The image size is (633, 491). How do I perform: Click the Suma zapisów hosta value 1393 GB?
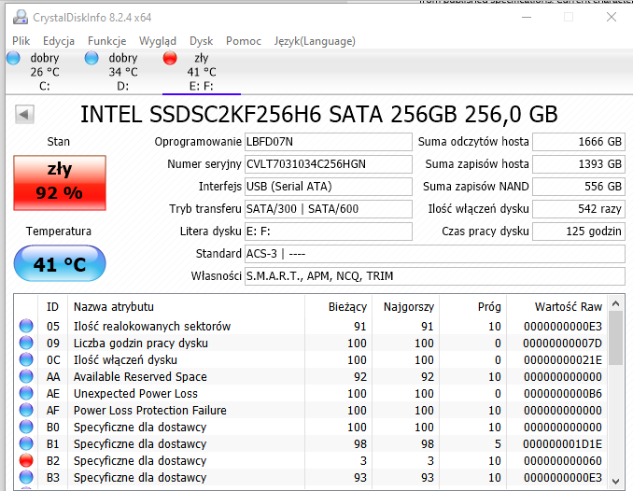click(579, 164)
